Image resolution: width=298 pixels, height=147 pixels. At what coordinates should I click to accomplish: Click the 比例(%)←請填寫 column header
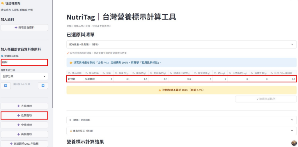pyautogui.click(x=283, y=73)
